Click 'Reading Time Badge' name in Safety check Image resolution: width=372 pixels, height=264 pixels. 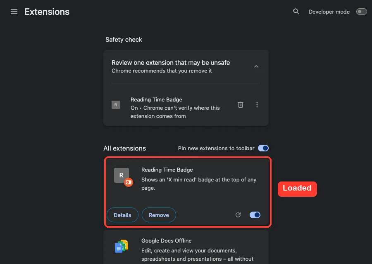click(x=156, y=100)
